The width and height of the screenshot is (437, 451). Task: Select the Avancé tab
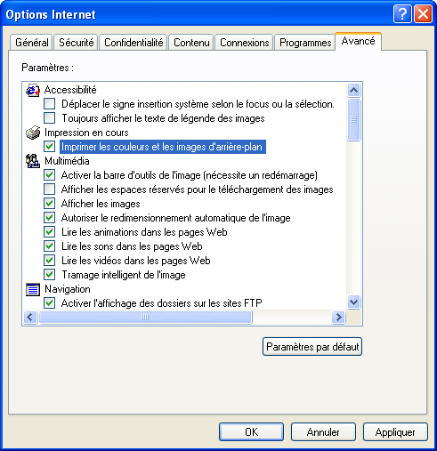click(x=358, y=41)
